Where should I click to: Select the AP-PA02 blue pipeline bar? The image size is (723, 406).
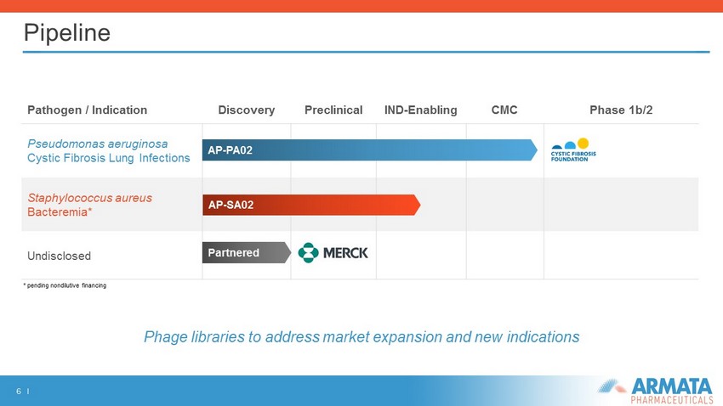coord(370,150)
